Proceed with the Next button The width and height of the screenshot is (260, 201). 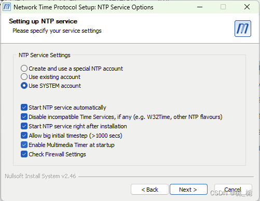click(188, 190)
